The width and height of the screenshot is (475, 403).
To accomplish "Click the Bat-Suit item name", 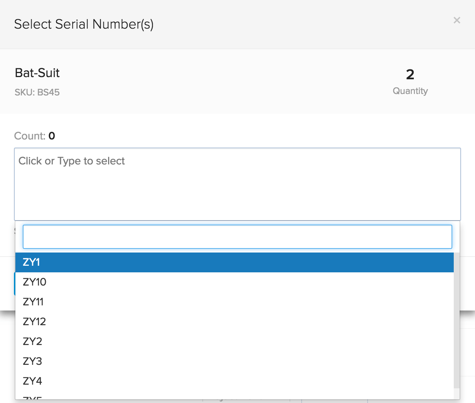I will [x=37, y=73].
